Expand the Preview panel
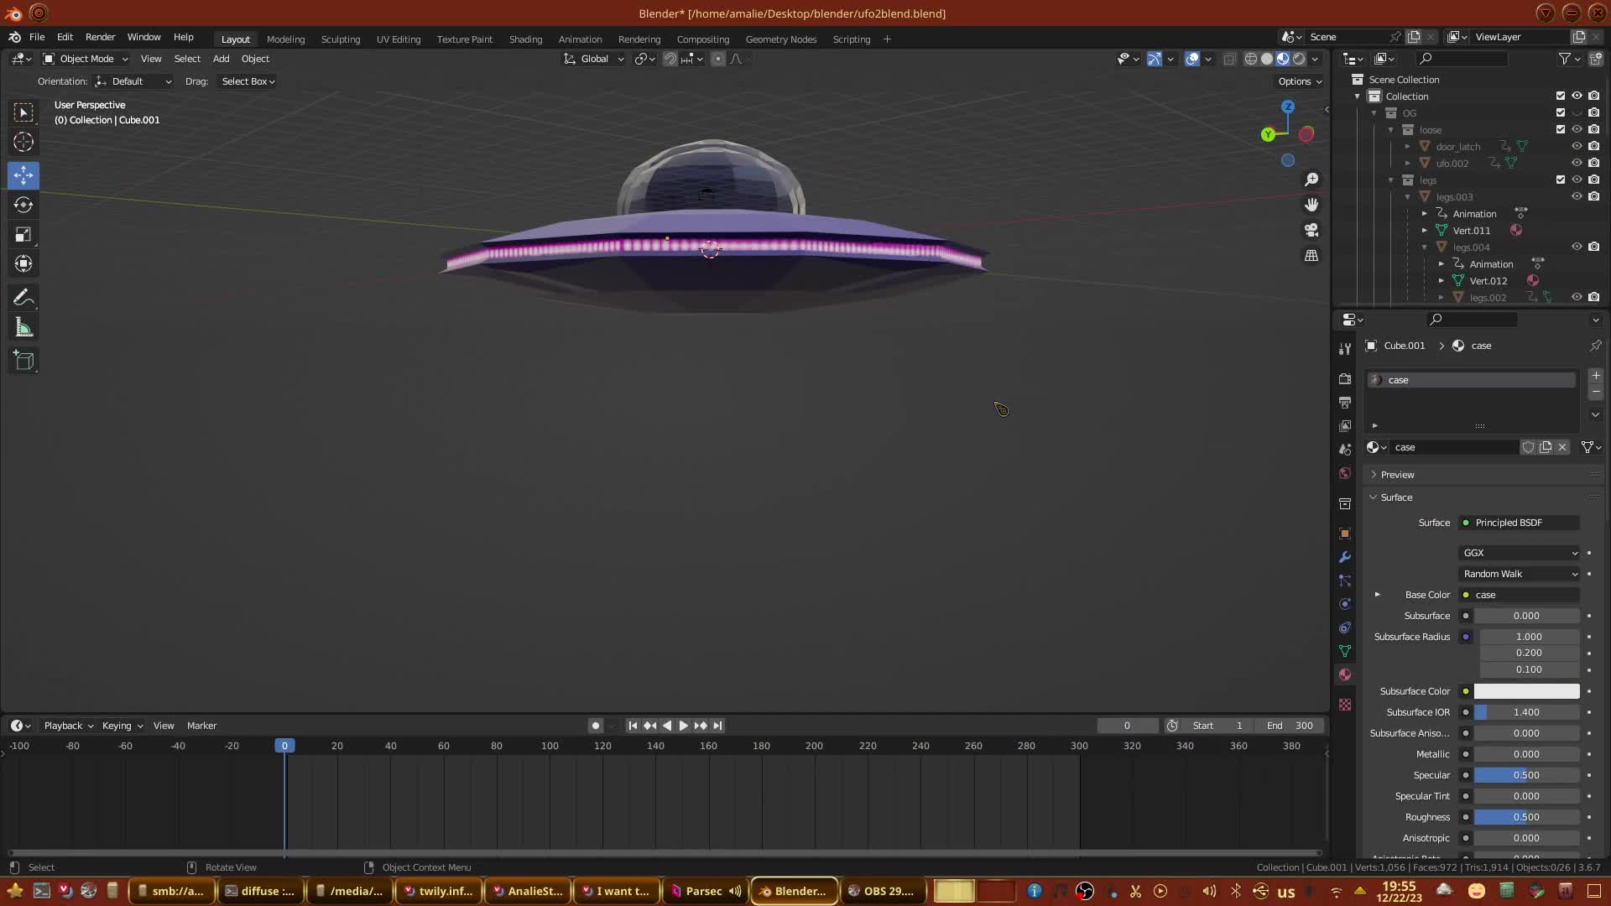Image resolution: width=1611 pixels, height=906 pixels. pos(1397,475)
